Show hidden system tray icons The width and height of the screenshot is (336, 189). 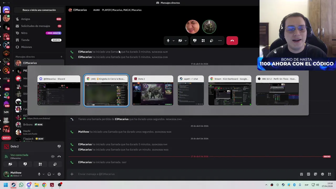pyautogui.click(x=266, y=185)
